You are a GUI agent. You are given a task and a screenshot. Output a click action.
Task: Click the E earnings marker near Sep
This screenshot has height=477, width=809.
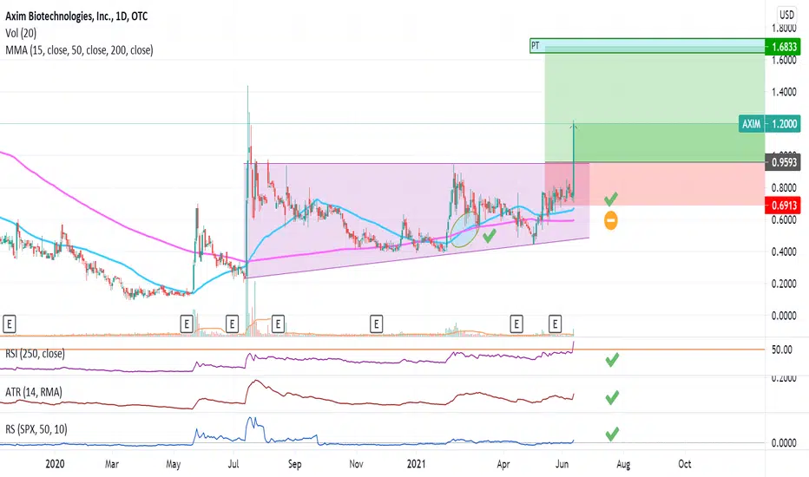[278, 323]
